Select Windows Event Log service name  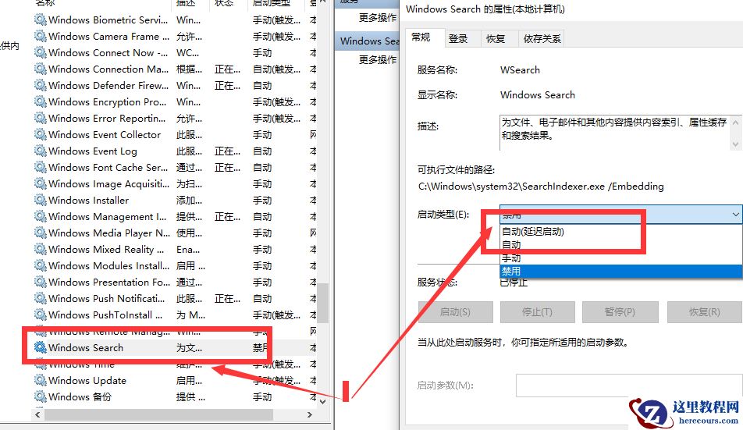92,151
